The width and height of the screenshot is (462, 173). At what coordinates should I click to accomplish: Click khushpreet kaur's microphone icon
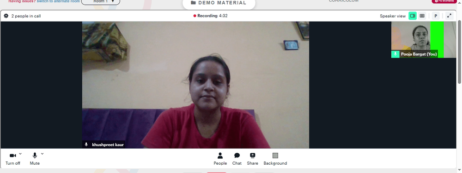click(x=86, y=144)
